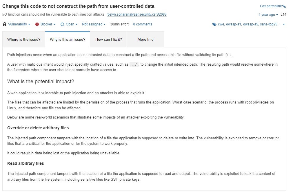This screenshot has height=196, width=293.
Task: Expand the Open status dropdown arrow
Action: [x=77, y=25]
